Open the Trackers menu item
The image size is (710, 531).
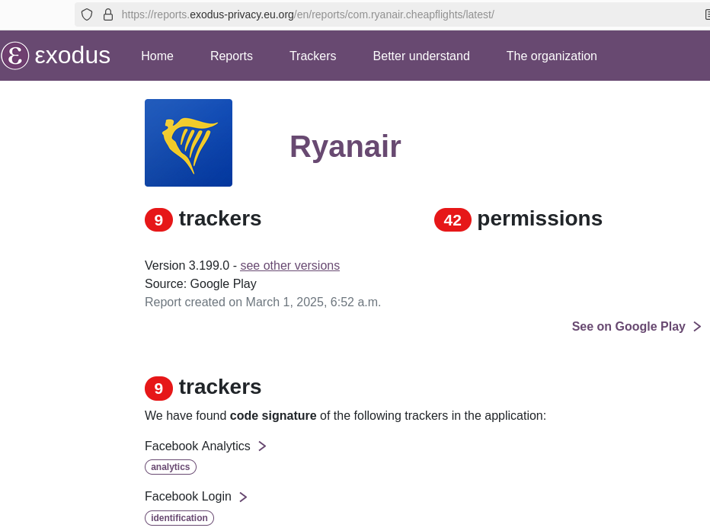313,56
